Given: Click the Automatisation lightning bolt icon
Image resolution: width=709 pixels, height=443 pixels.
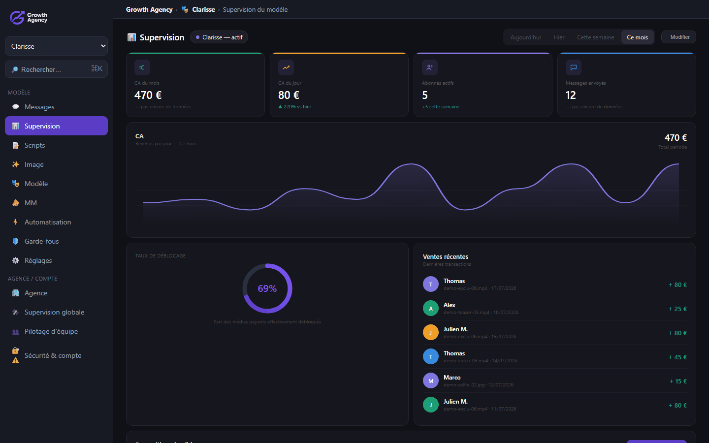Looking at the screenshot, I should point(16,222).
